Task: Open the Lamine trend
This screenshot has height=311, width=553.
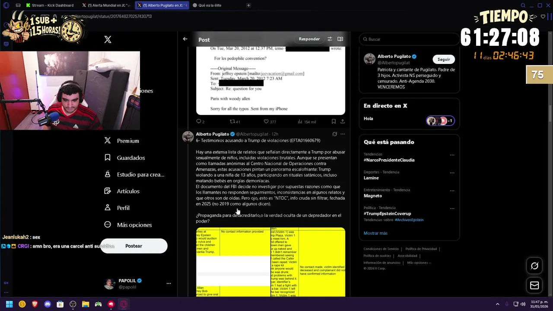Action: point(371,178)
